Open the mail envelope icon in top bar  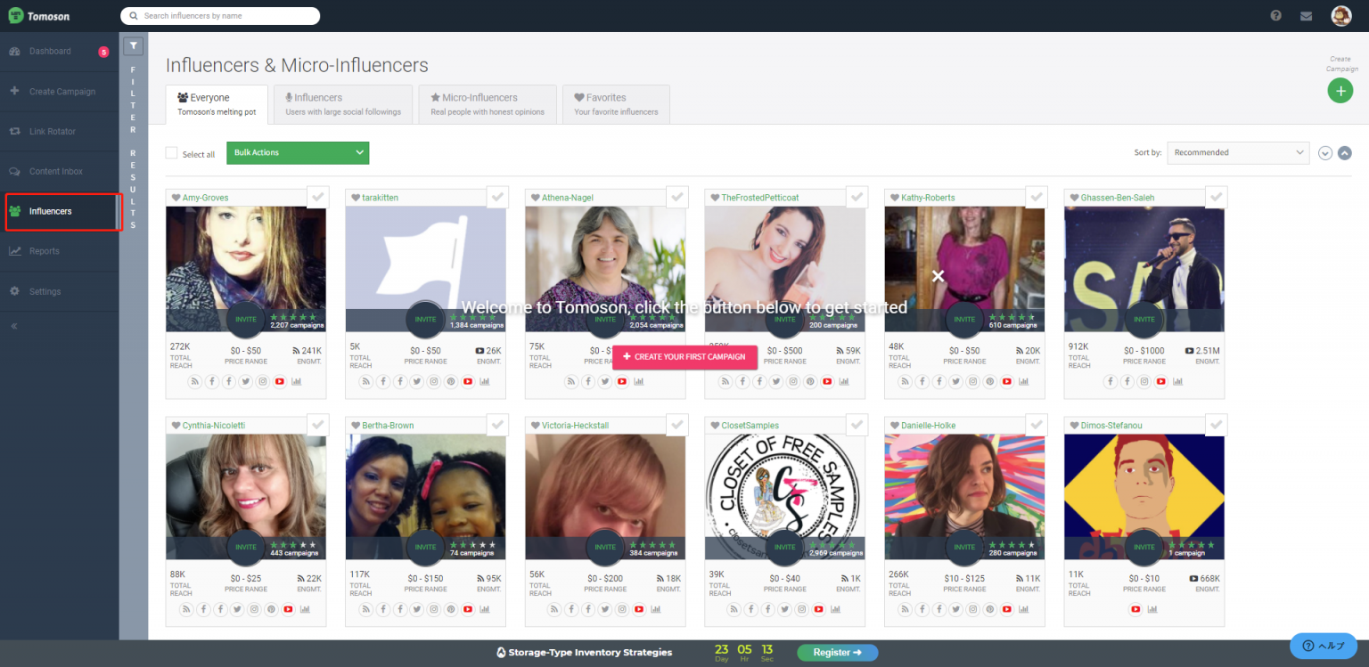click(1306, 16)
